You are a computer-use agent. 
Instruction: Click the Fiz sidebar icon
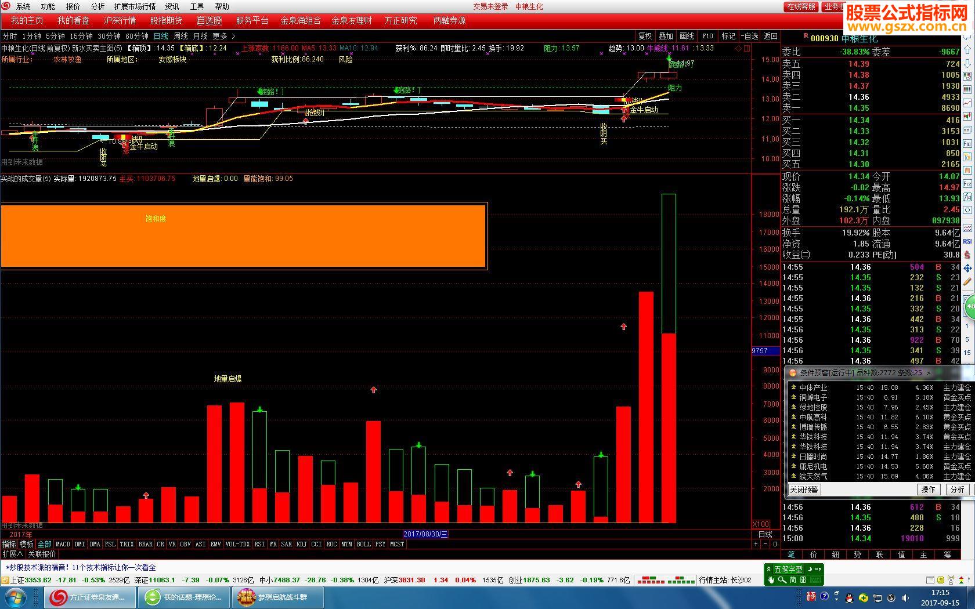tap(967, 184)
